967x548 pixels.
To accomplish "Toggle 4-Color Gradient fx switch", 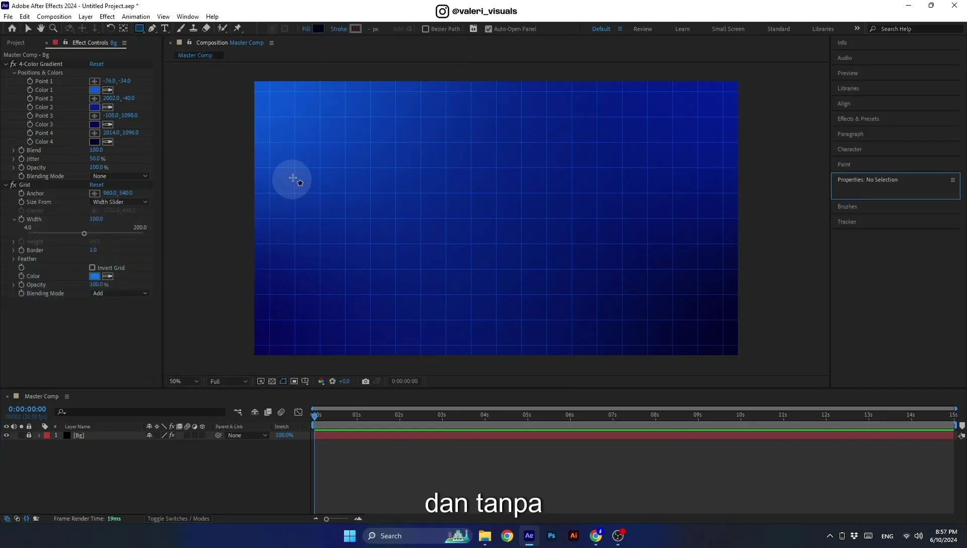I will [13, 64].
